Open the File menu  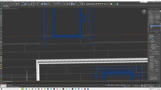[1, 2]
